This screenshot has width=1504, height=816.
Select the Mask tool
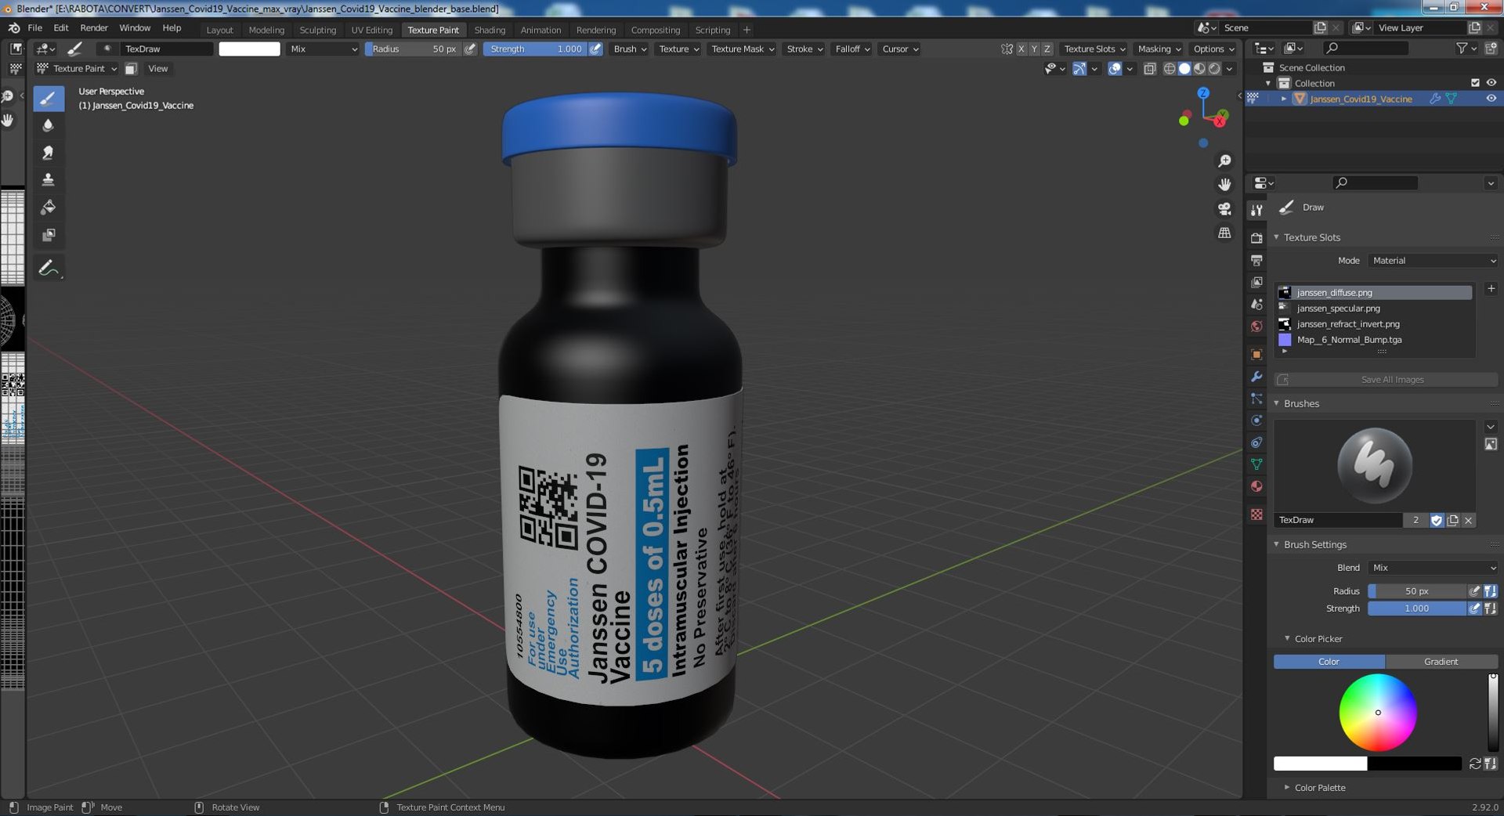pos(49,235)
